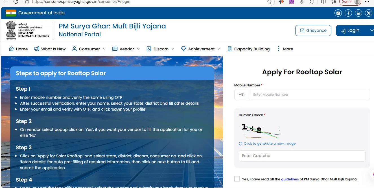Click the Grievance button
The width and height of the screenshot is (374, 188).
[313, 30]
